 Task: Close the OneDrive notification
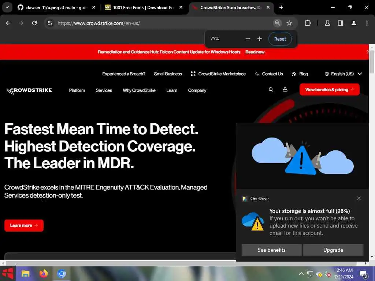(359, 198)
